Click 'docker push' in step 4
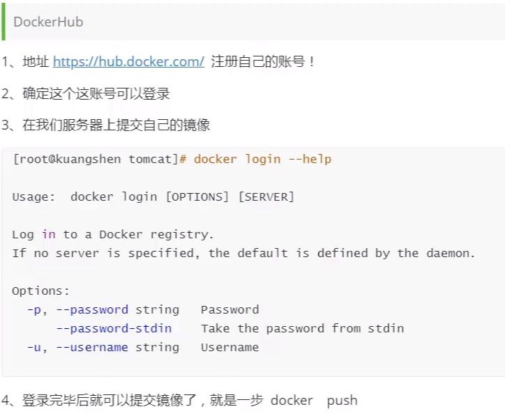505x416 pixels. (x=313, y=400)
